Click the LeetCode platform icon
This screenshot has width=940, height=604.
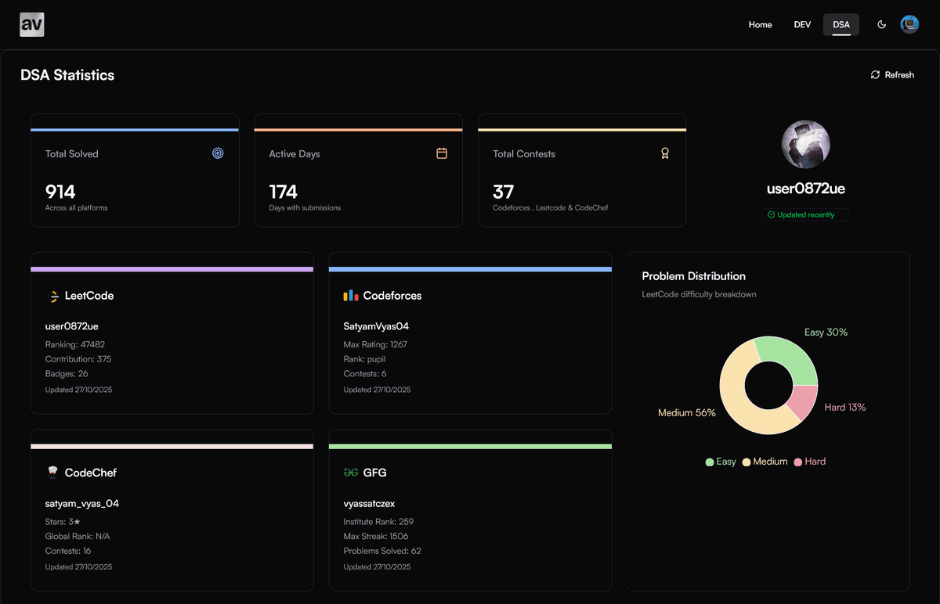(x=53, y=296)
